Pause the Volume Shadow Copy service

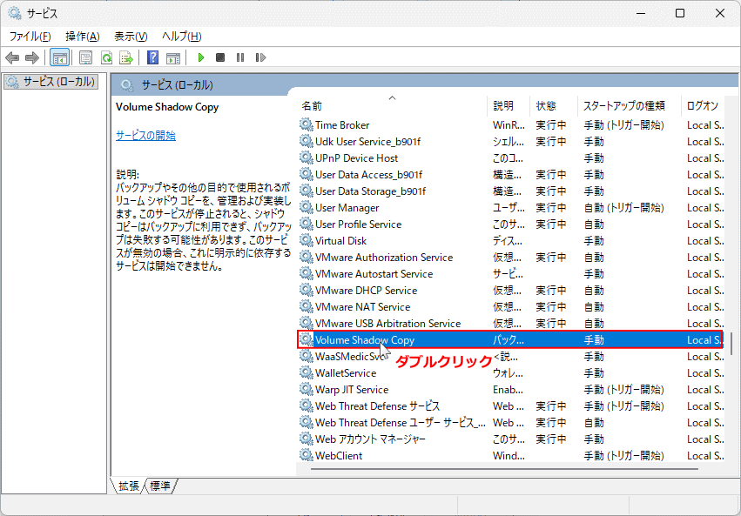tap(242, 57)
